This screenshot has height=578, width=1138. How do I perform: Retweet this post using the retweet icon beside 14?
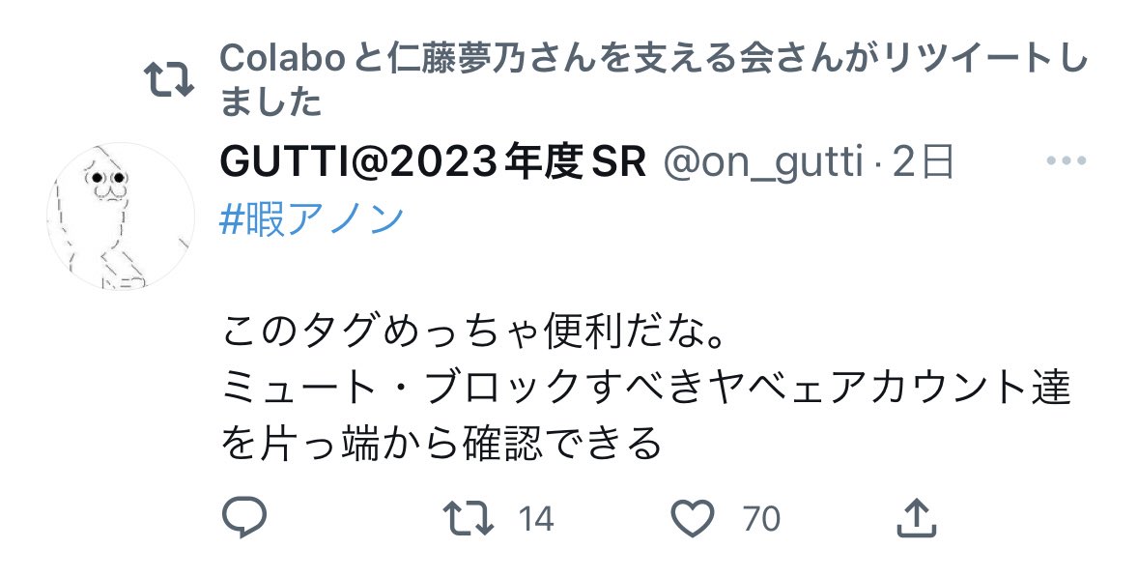[x=469, y=518]
